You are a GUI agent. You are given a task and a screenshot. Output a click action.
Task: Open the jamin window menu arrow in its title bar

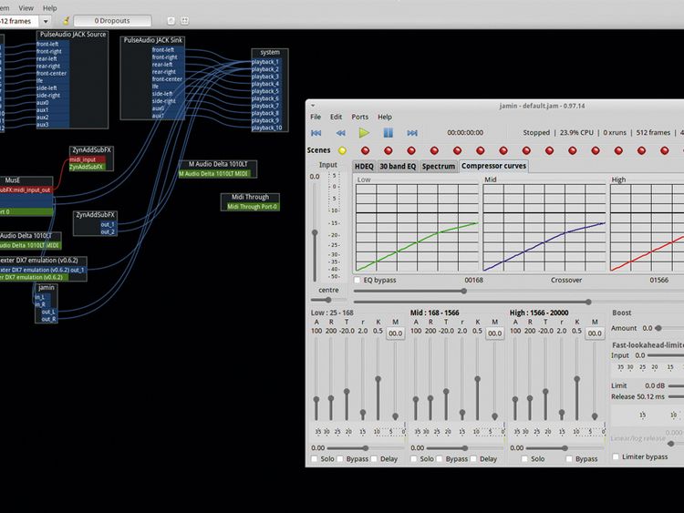tap(313, 106)
